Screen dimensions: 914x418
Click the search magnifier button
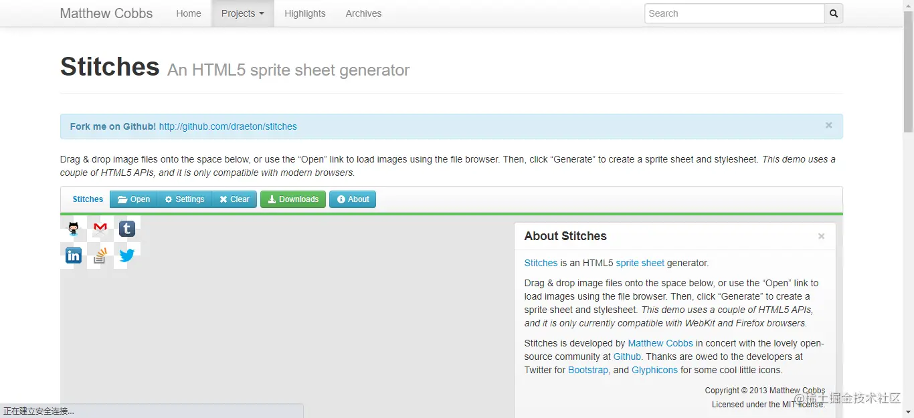(834, 13)
